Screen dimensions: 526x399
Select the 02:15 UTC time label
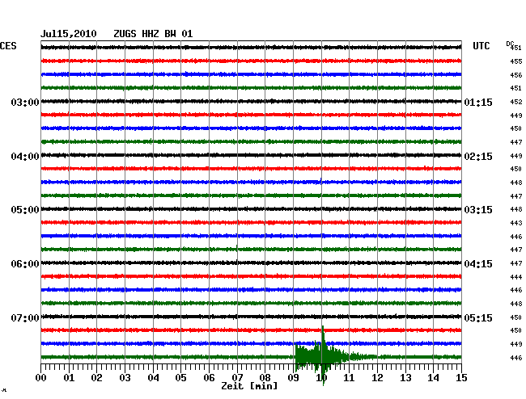coord(478,157)
